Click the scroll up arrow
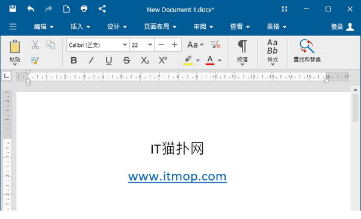This screenshot has height=219, width=361. click(x=356, y=90)
